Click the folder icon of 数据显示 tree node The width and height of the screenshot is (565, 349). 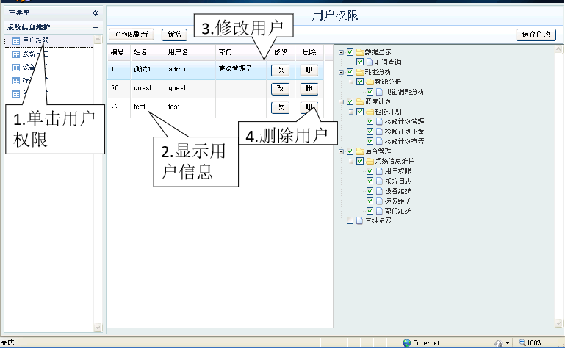coord(359,52)
